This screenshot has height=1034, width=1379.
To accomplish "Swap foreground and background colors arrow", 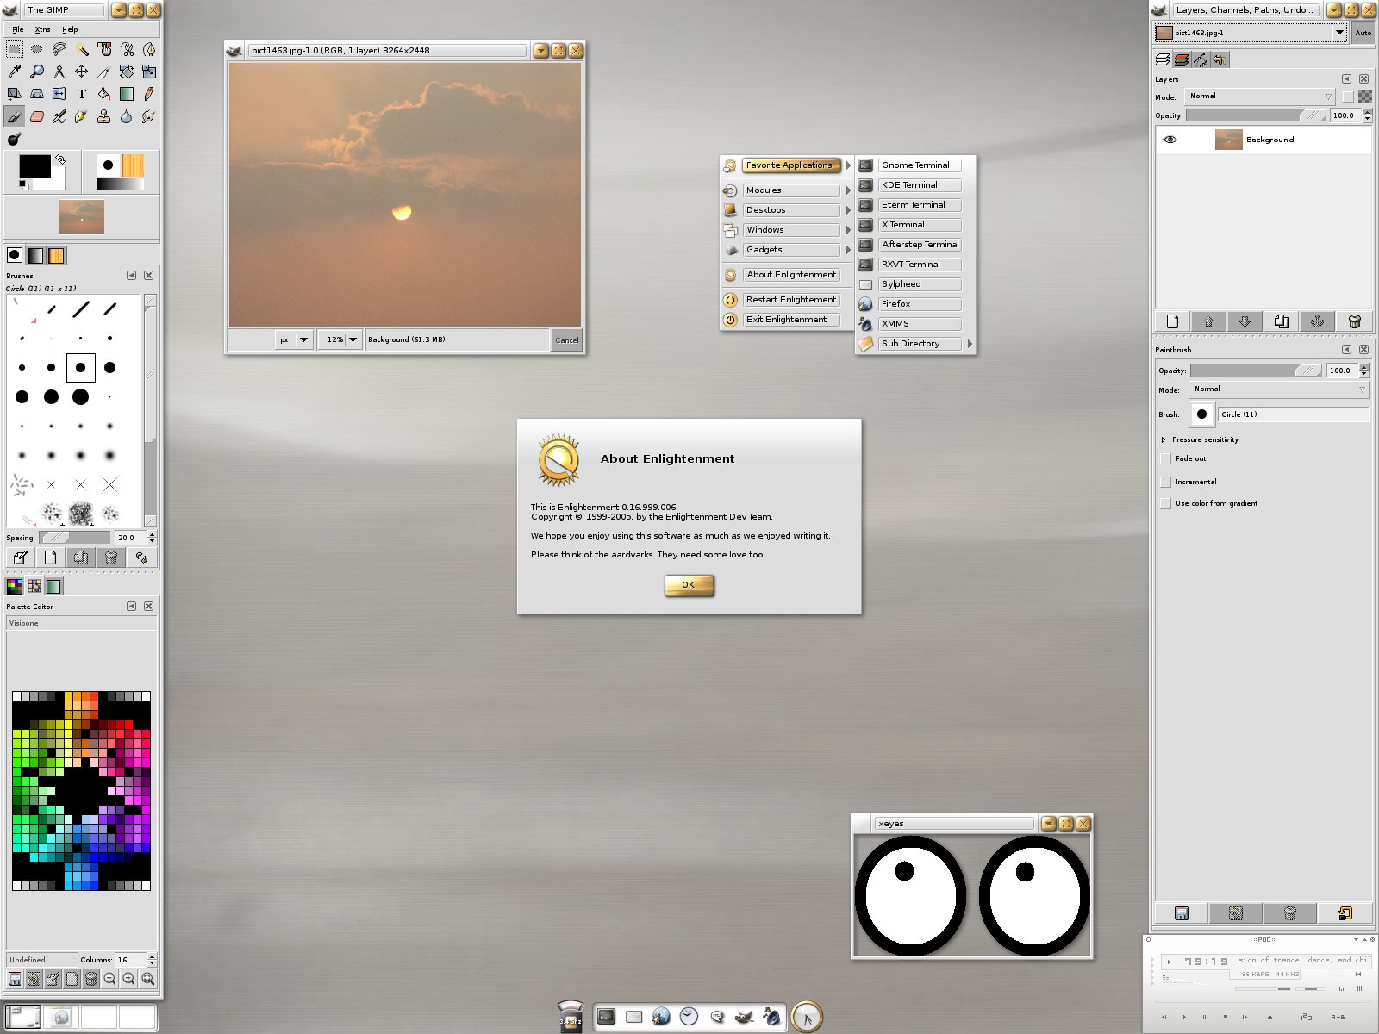I will point(60,159).
